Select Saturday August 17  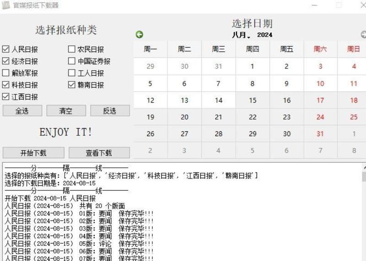pos(320,100)
